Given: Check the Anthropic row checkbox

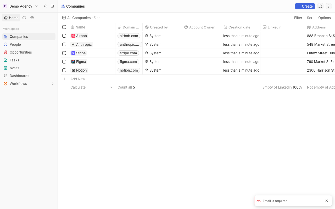Looking at the screenshot, I should tap(64, 44).
